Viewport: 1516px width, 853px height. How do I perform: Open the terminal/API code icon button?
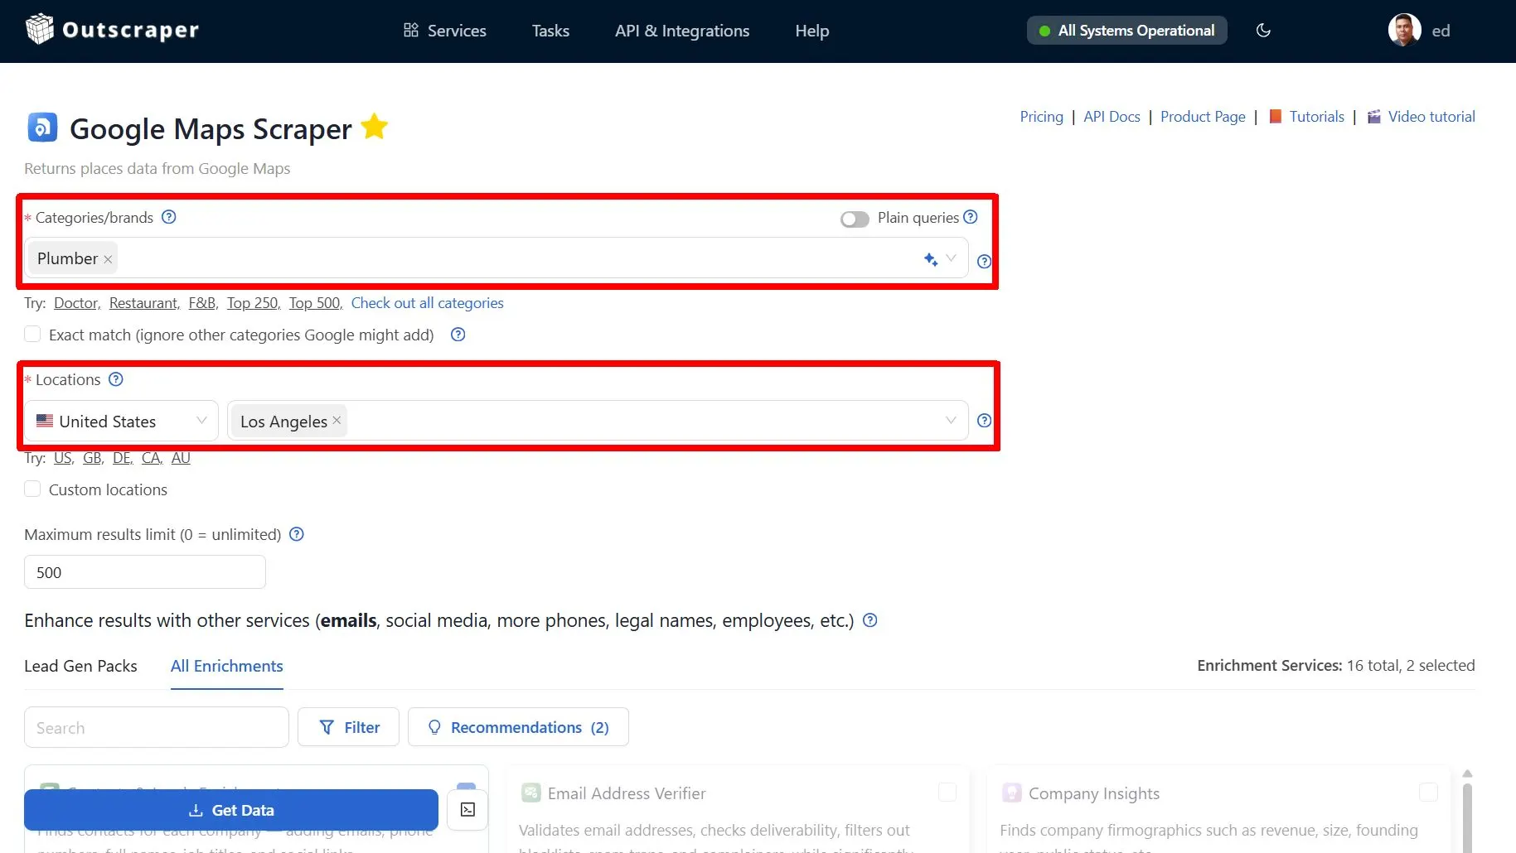click(467, 810)
